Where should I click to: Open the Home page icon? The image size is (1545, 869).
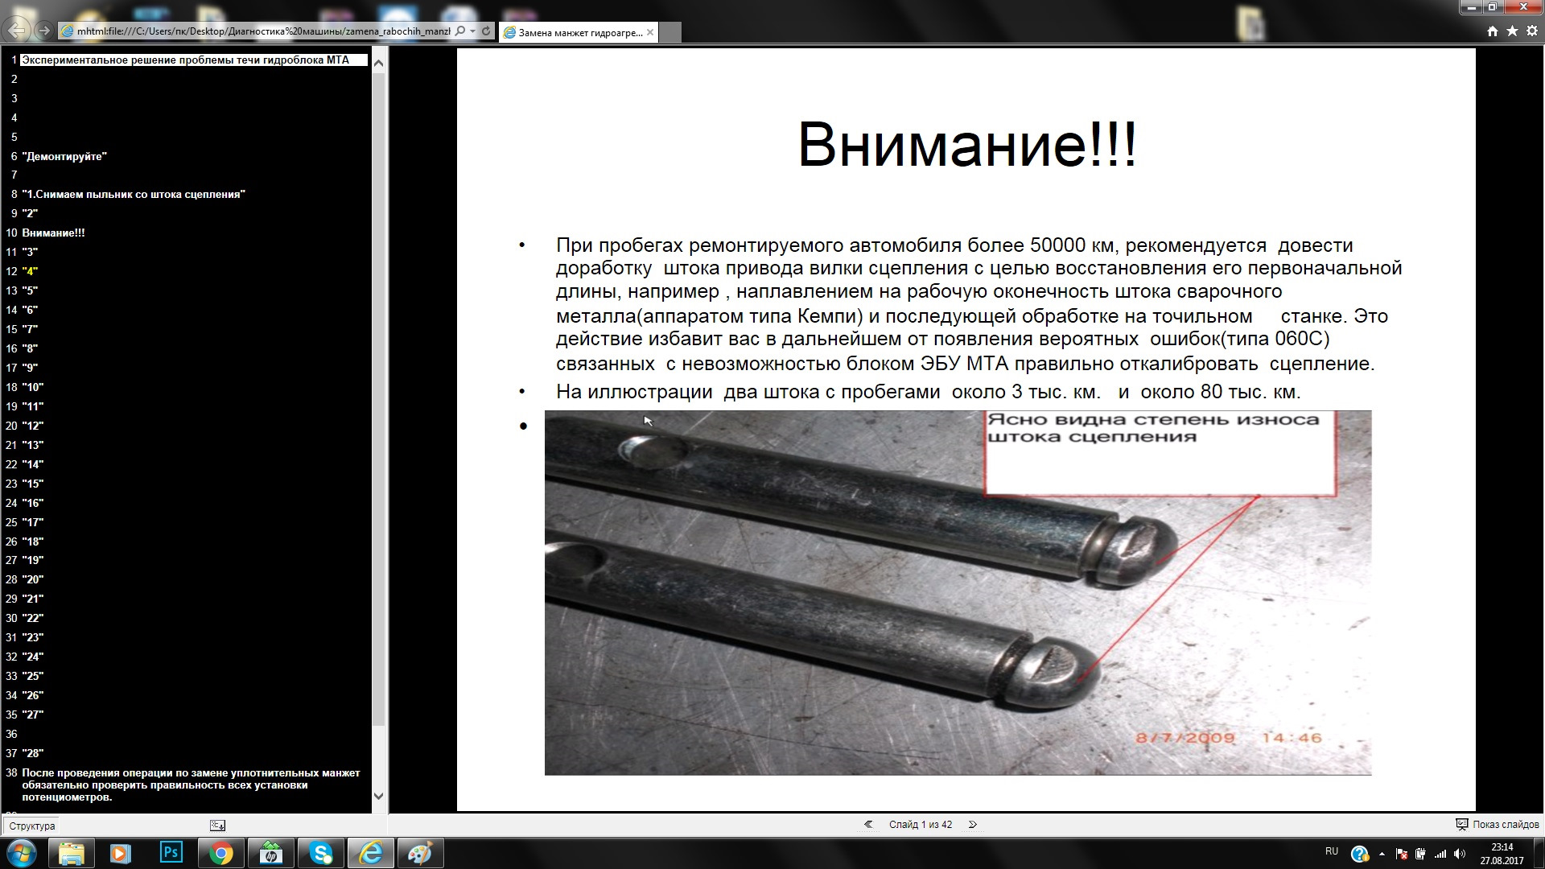(1493, 31)
